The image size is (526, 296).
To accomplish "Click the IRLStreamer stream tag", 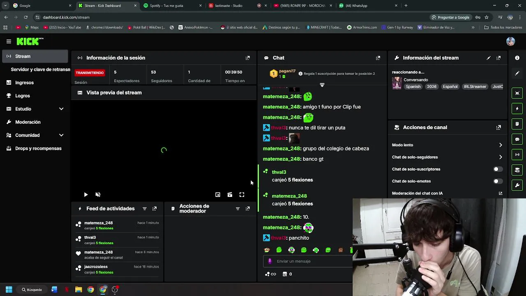I will click(475, 87).
